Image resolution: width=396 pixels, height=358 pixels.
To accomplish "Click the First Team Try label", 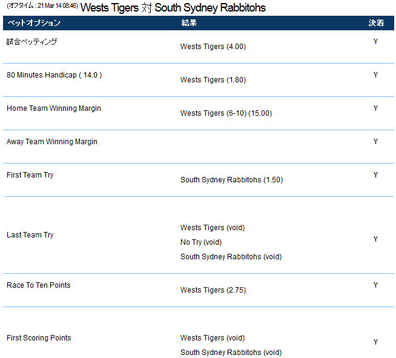I will (30, 175).
